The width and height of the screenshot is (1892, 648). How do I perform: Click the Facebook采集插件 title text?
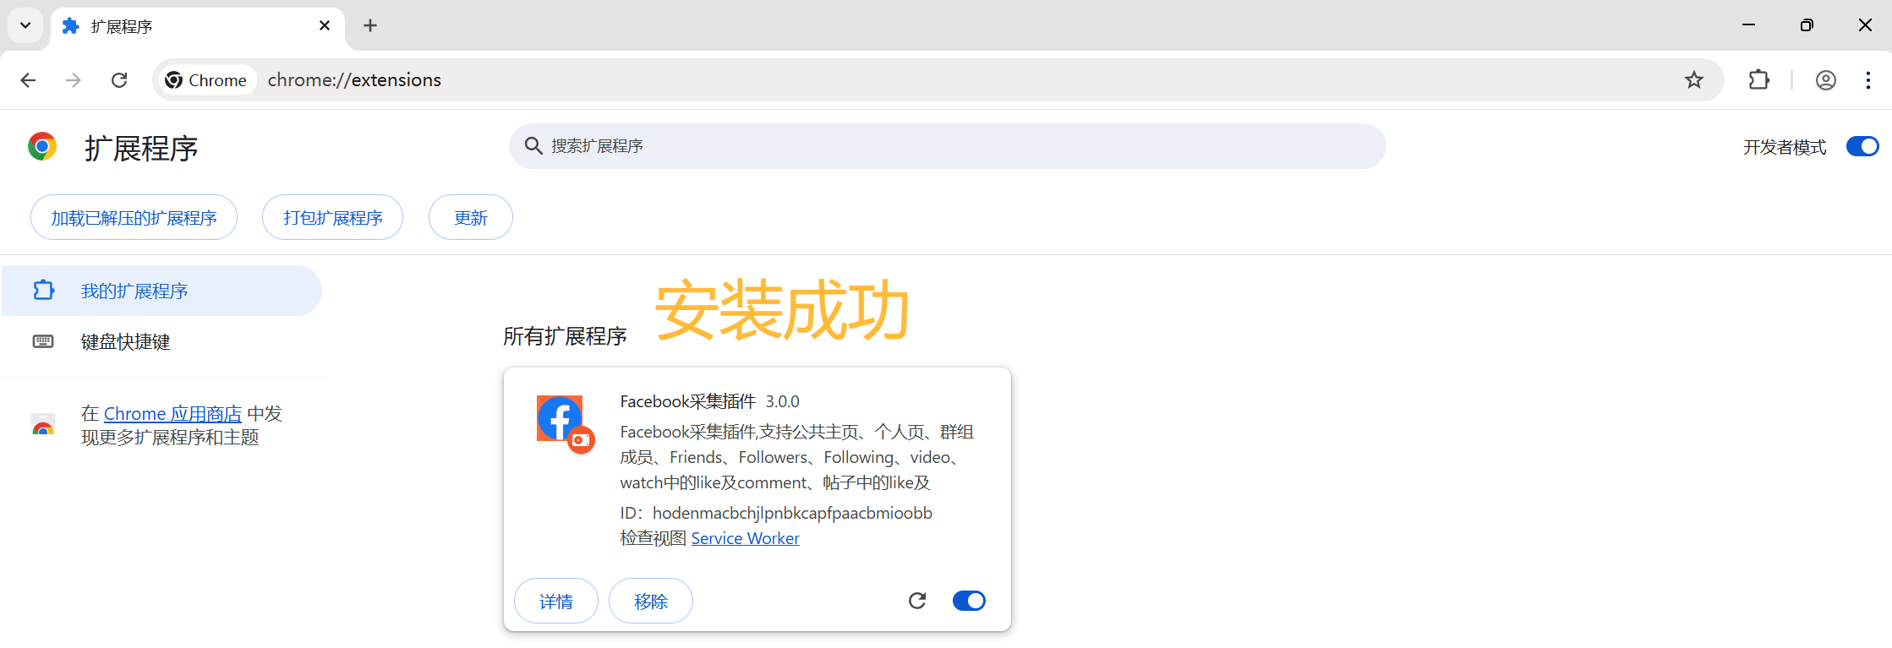tap(687, 401)
